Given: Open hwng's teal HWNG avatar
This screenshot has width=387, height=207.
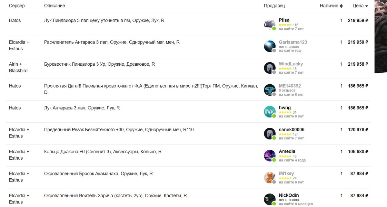Looking at the screenshot, I should [270, 112].
